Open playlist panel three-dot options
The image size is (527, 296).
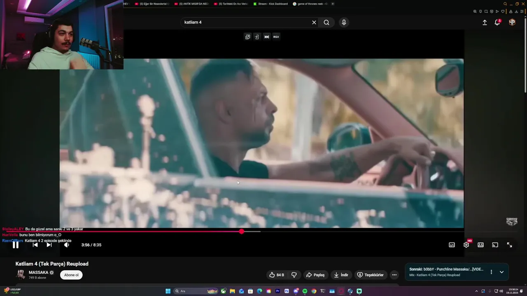(491, 272)
